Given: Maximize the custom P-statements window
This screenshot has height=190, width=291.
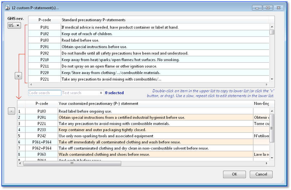Looking at the screenshot, I should click(268, 8).
